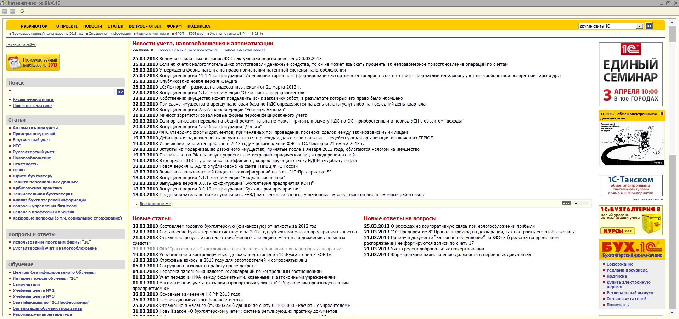This screenshot has height=319, width=679.
Task: Select the 'все новости' news filter
Action: tap(143, 50)
